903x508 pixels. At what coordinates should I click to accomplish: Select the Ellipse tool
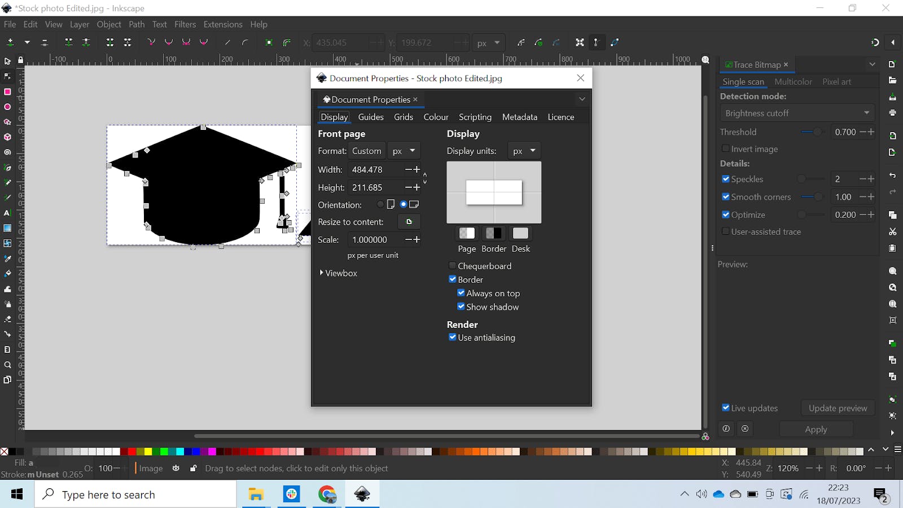tap(7, 107)
